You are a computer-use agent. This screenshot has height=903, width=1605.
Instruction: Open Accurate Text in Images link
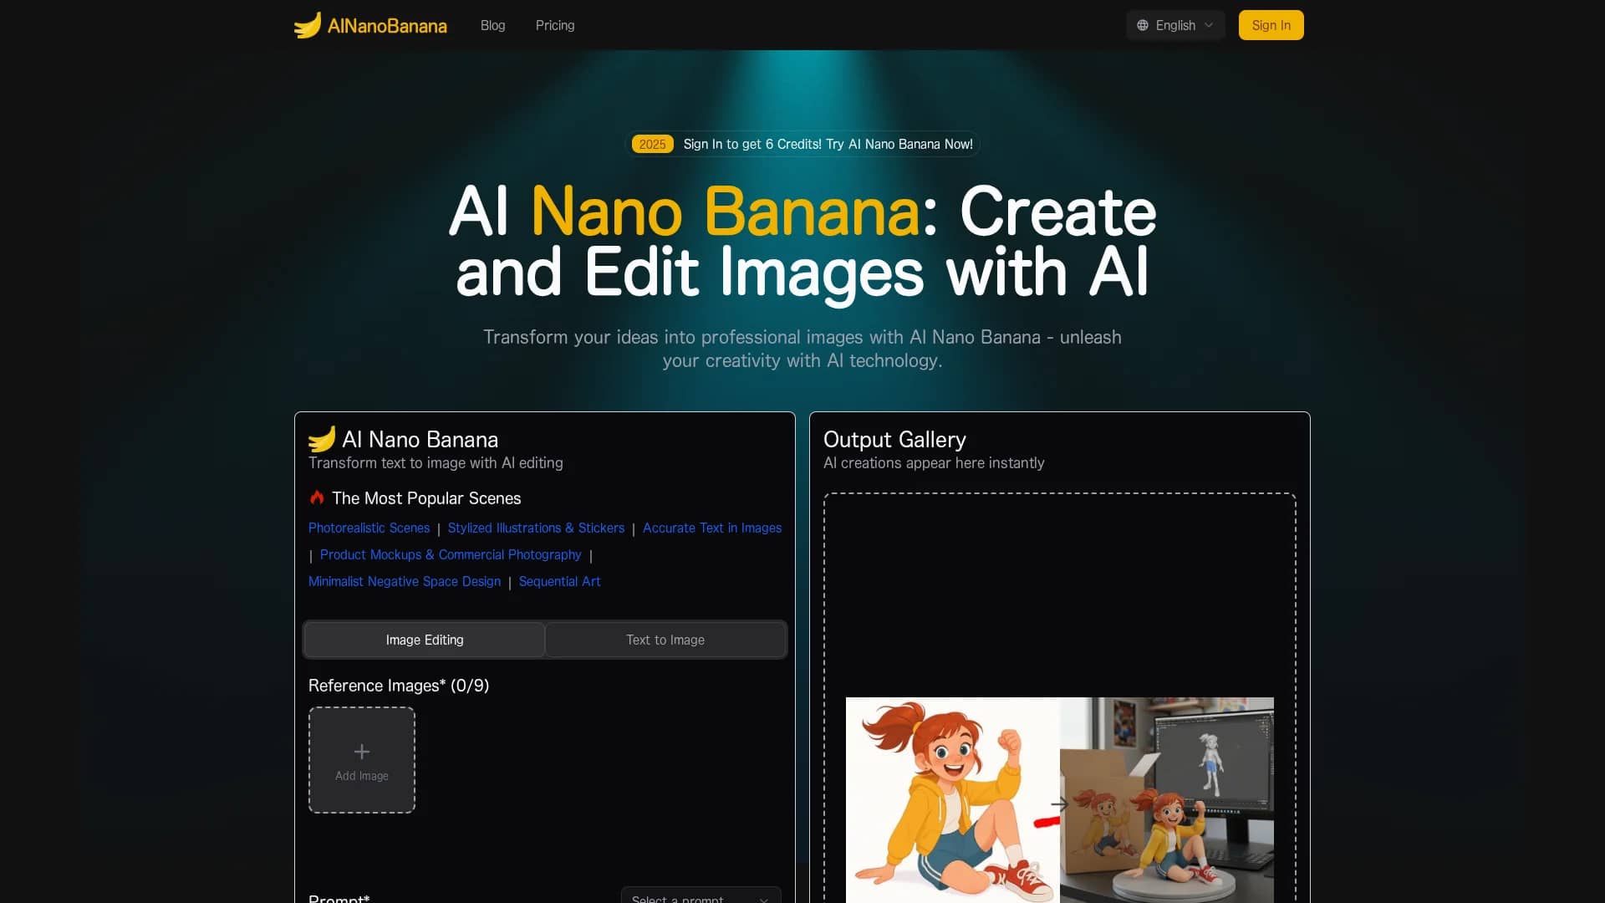(x=712, y=528)
